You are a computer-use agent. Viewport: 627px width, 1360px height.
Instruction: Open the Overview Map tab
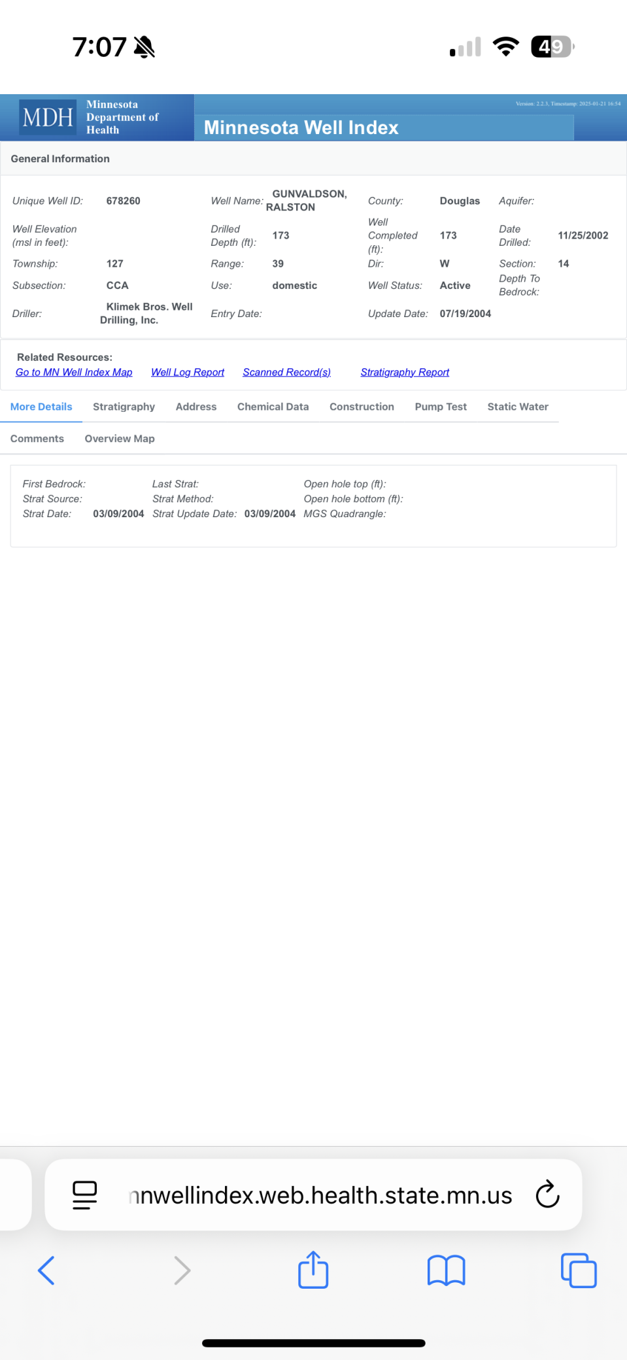(x=120, y=439)
